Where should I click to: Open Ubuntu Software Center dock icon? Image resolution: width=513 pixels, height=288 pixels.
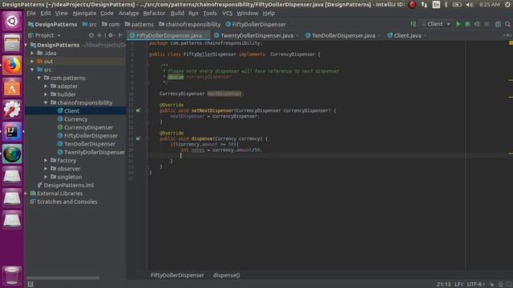12,87
